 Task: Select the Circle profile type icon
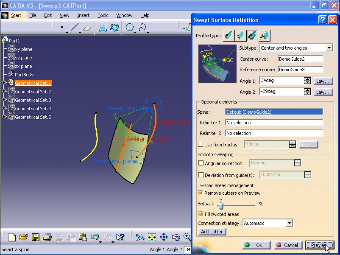click(252, 35)
